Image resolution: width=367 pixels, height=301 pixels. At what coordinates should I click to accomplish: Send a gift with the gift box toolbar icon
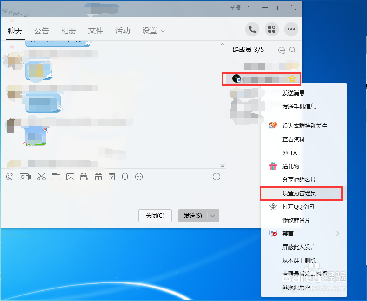click(x=98, y=177)
